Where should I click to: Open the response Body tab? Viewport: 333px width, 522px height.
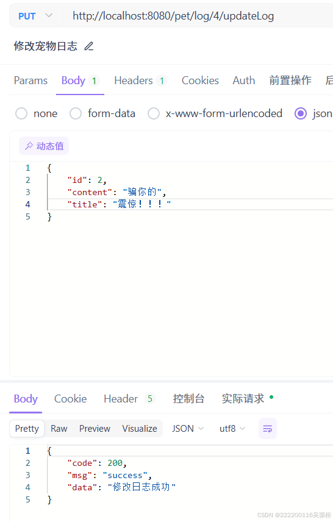point(26,399)
